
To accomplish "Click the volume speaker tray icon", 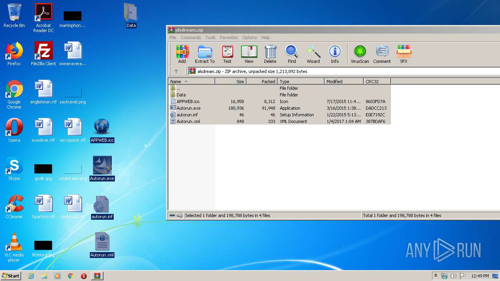I will pyautogui.click(x=454, y=276).
